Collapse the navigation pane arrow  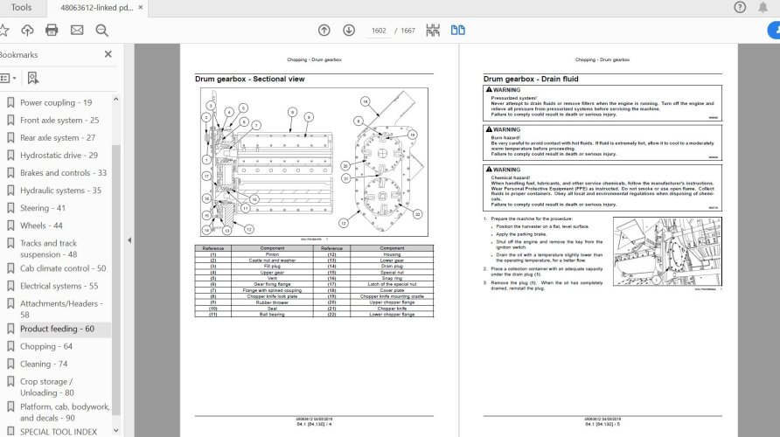point(129,240)
